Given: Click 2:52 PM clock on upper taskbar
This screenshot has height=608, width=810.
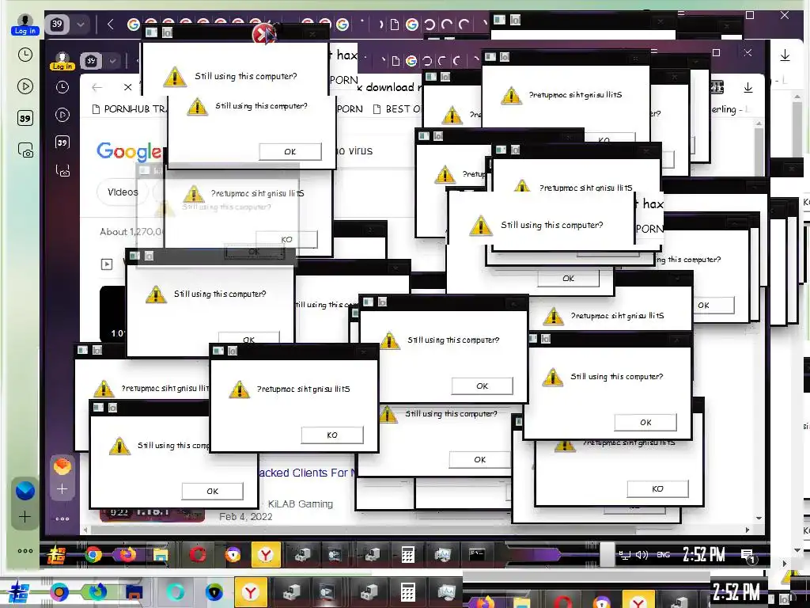Looking at the screenshot, I should pyautogui.click(x=703, y=555).
